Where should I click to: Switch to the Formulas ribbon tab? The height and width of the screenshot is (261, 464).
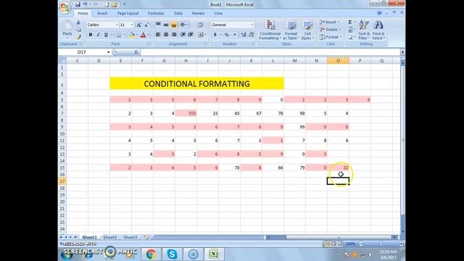tap(156, 13)
